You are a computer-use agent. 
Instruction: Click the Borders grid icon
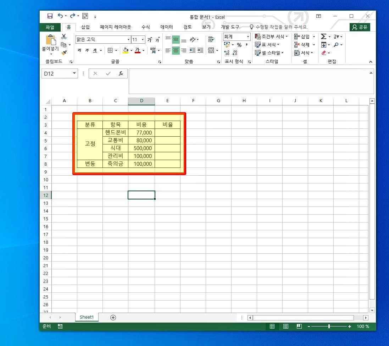coord(110,50)
